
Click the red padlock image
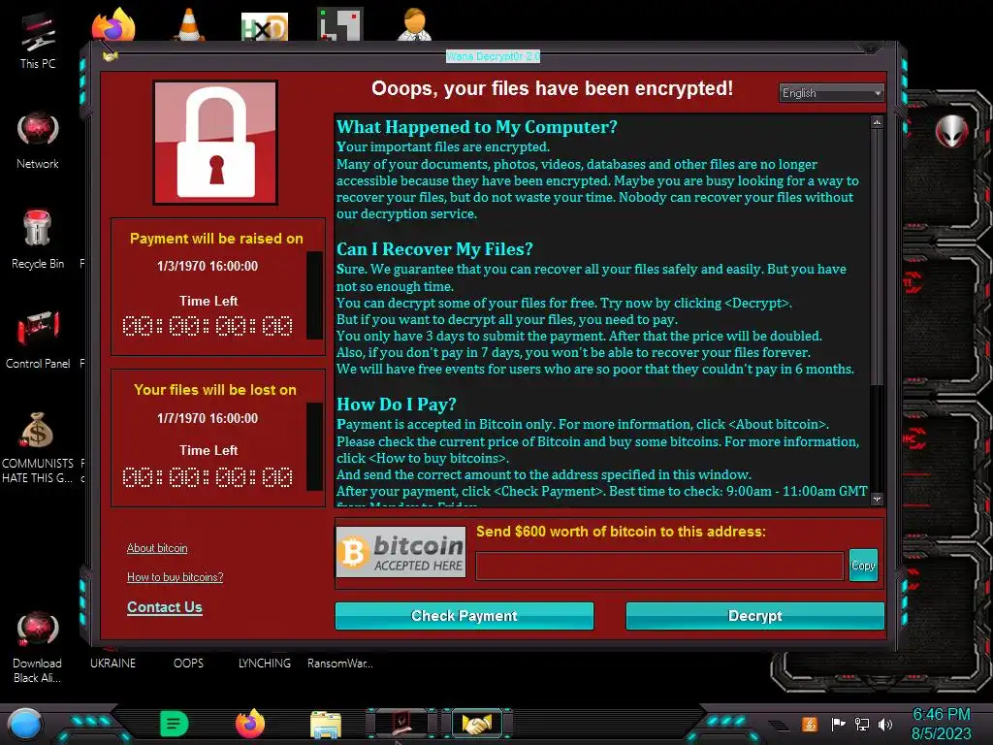215,143
